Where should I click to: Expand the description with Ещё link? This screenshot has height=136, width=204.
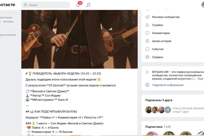(201, 79)
